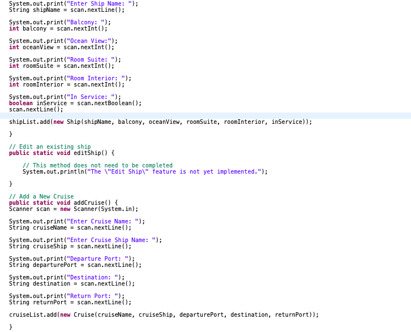The image size is (411, 332).
Task: Click 'public static void addCruise() {' declaration
Action: pyautogui.click(x=64, y=202)
